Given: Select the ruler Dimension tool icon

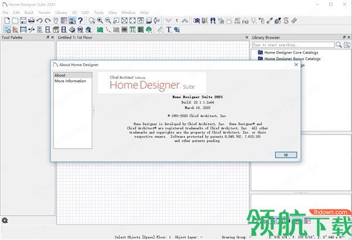Looking at the screenshot, I should click(x=160, y=30).
